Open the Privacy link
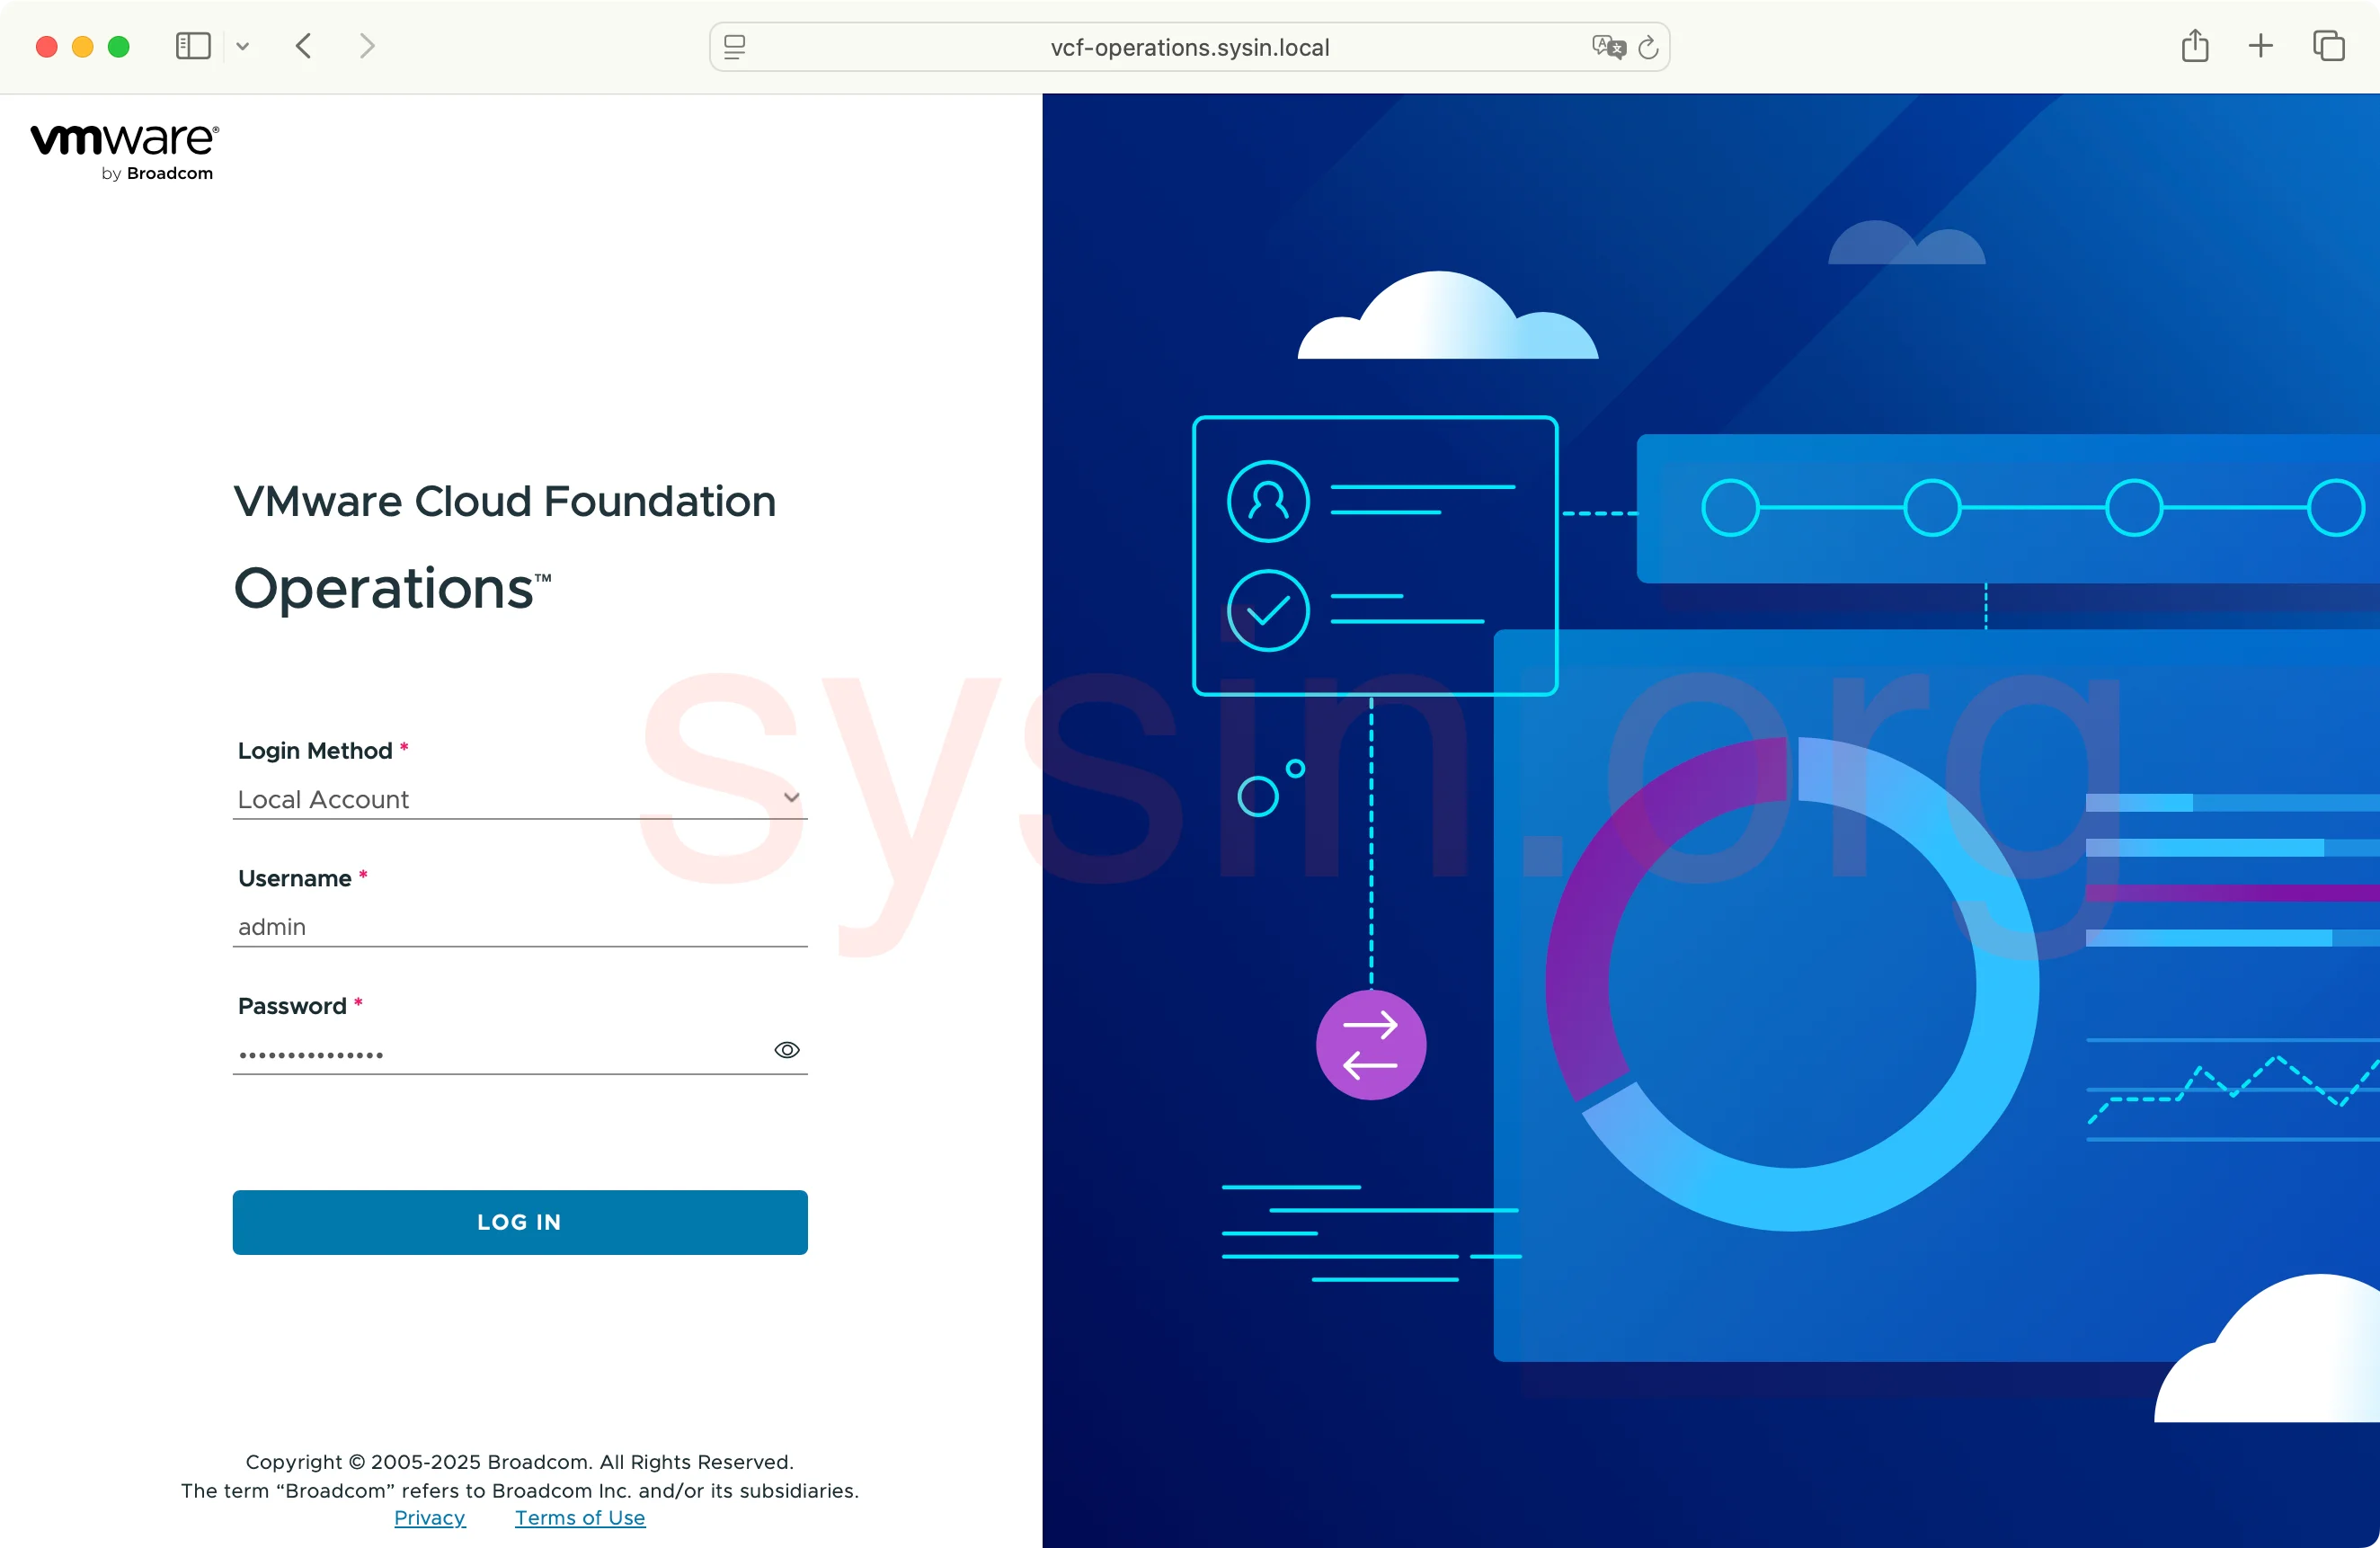2380x1548 pixels. (x=429, y=1518)
